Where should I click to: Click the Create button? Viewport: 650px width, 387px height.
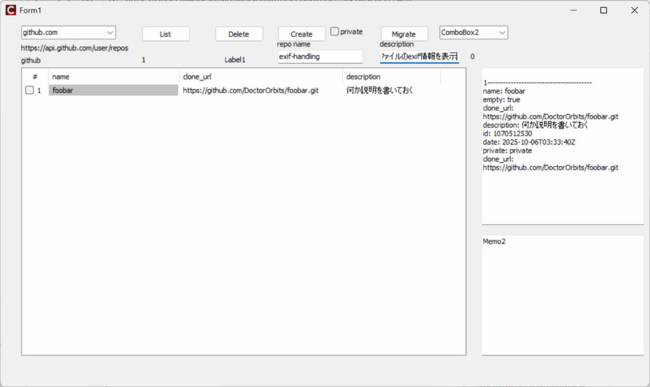302,34
